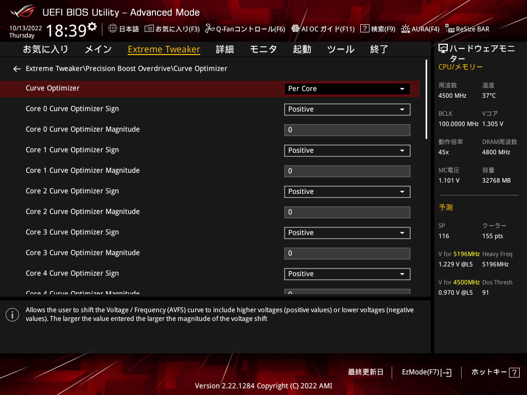Expand Core 3 Curve Optimizer Sign dropdown
Image resolution: width=527 pixels, height=395 pixels.
point(347,233)
